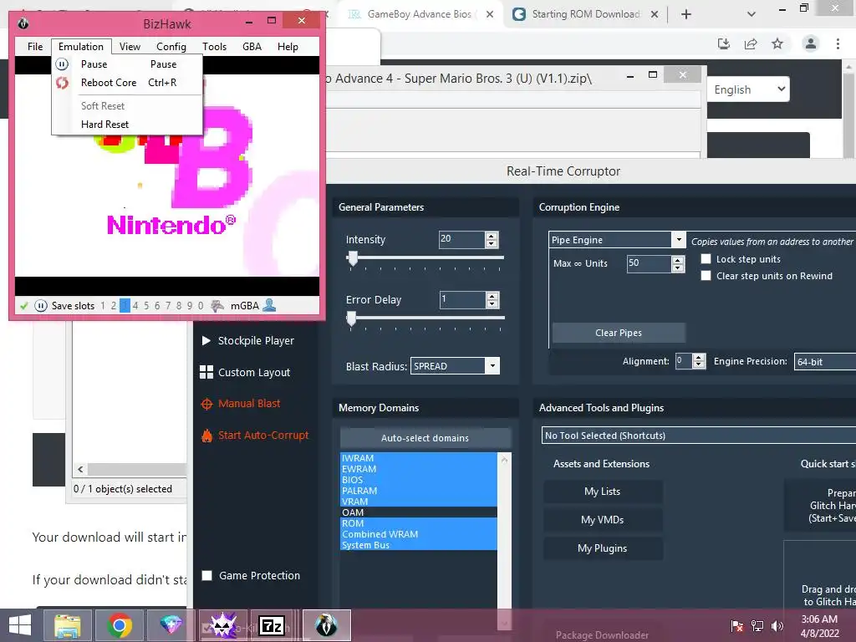Screen dimensions: 856x642
Task: Open BizHawk Config menu
Action: [x=171, y=47]
